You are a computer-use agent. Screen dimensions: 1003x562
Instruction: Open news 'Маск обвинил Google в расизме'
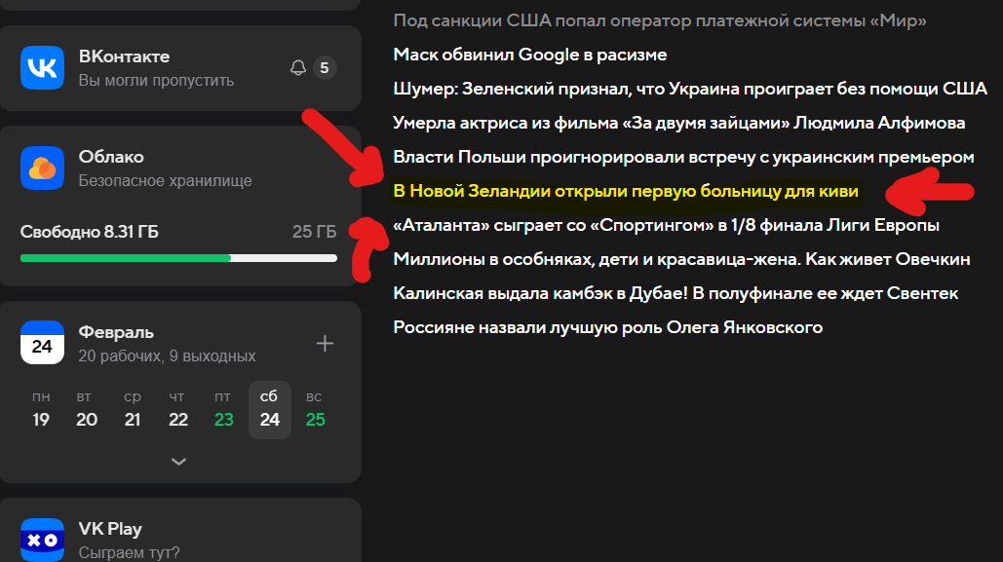pos(529,55)
